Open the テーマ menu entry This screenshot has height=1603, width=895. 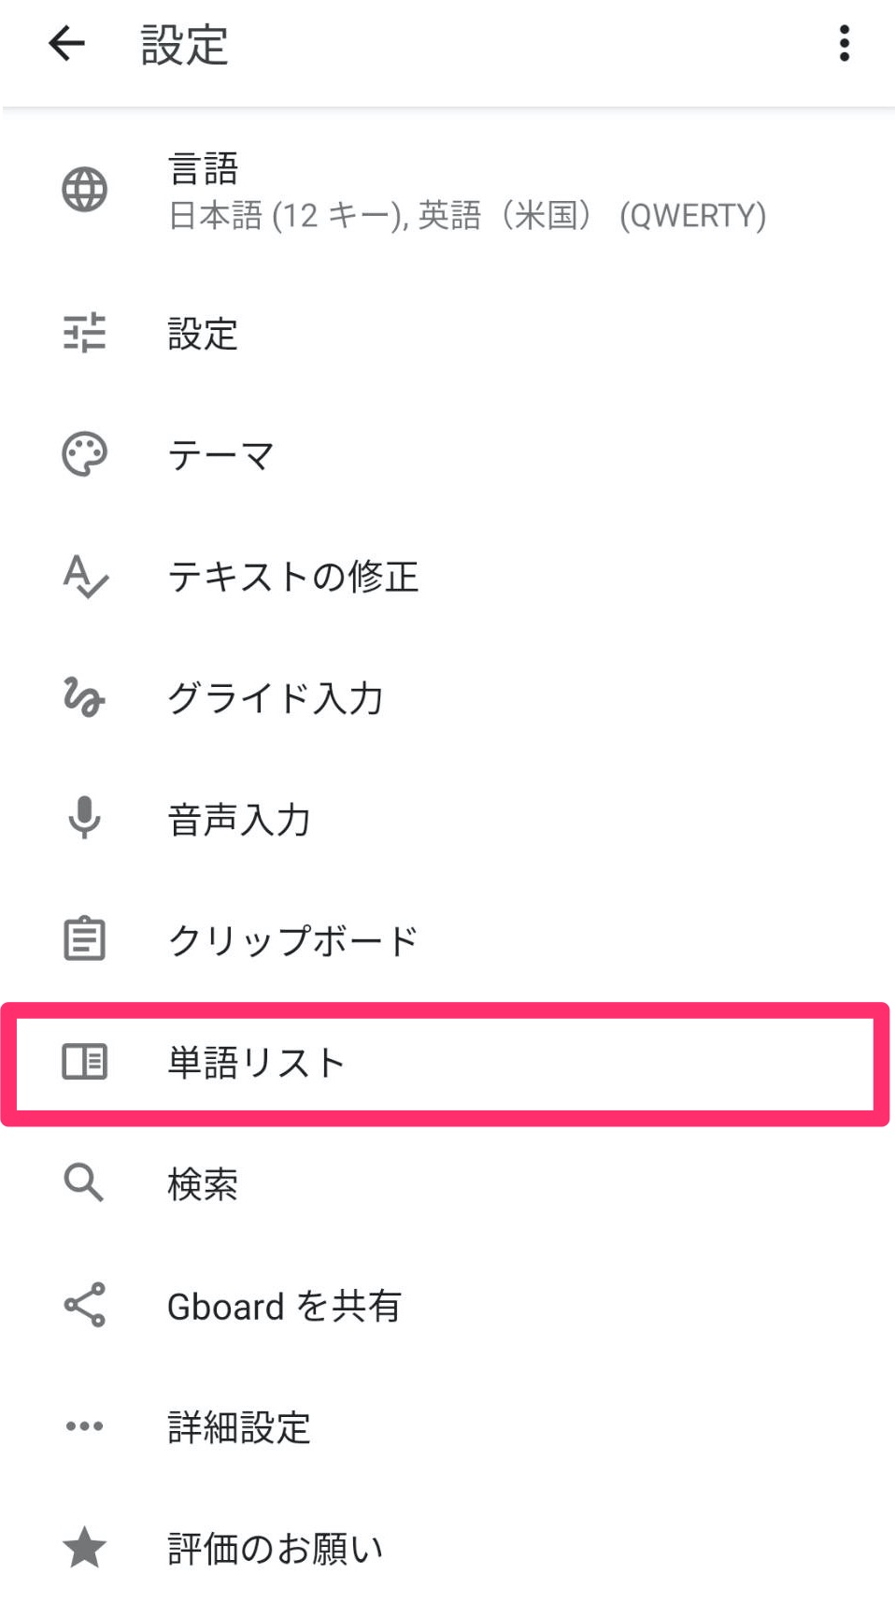click(x=447, y=454)
